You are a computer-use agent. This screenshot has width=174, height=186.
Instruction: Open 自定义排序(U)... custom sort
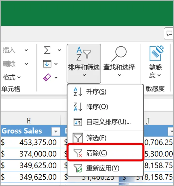point(105,122)
